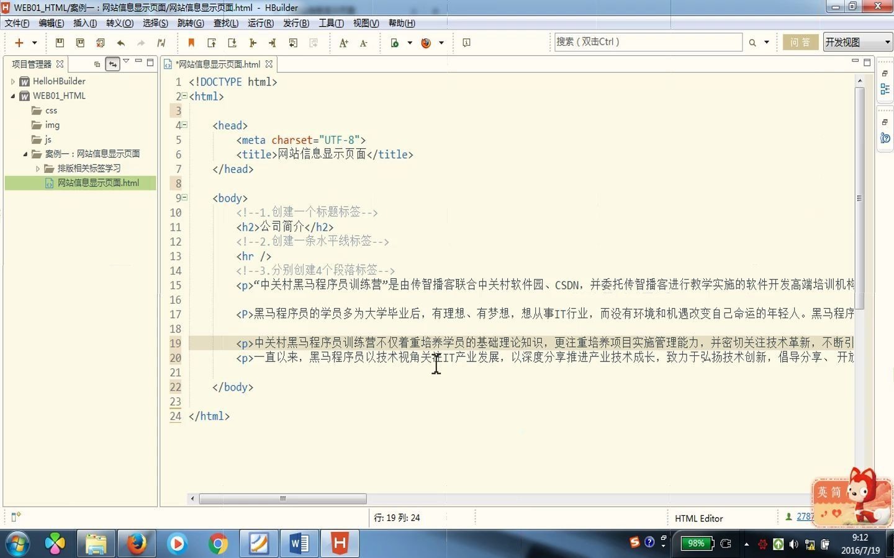This screenshot has width=894, height=558.
Task: Click the magnifier search icon
Action: point(752,43)
